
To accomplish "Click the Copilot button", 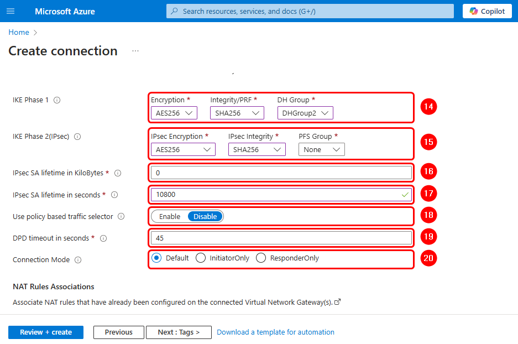I will [x=487, y=11].
